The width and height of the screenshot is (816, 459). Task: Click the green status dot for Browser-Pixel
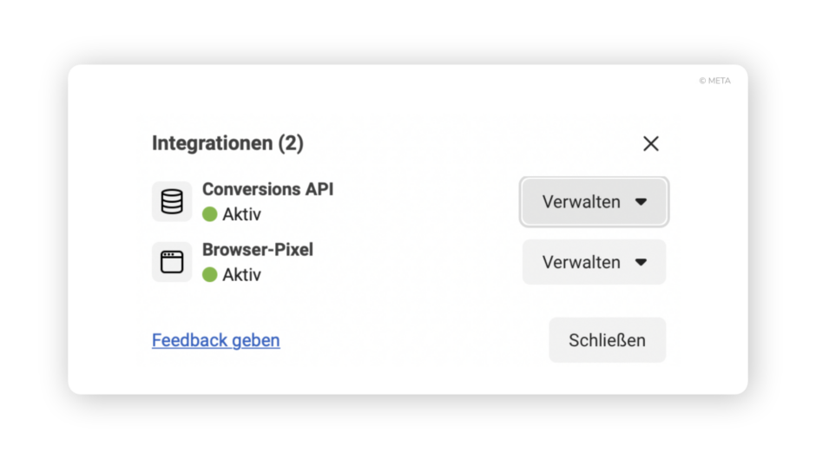coord(210,274)
